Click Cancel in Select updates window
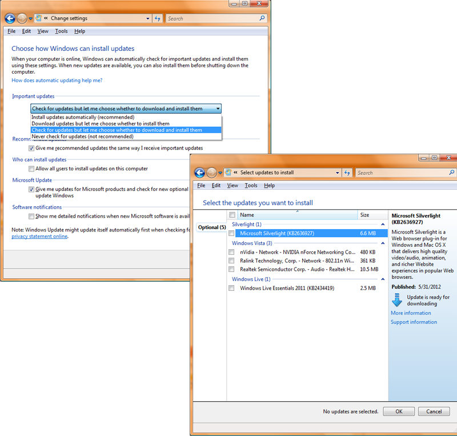This screenshot has width=457, height=436. pos(434,411)
